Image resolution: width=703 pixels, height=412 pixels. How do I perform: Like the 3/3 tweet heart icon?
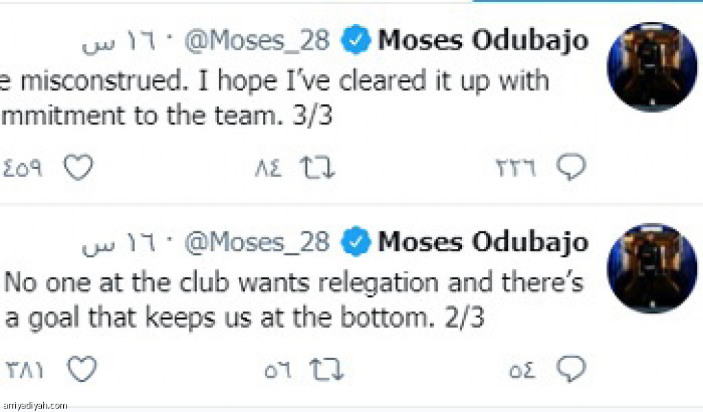tap(78, 168)
